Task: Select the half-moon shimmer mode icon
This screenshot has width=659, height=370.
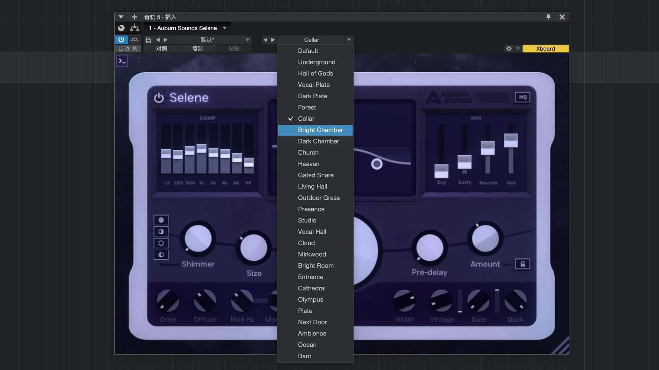Action: coord(161,232)
